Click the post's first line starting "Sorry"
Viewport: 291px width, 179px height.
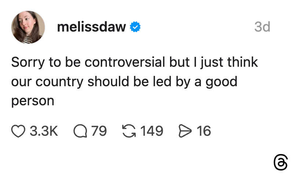click(x=135, y=62)
